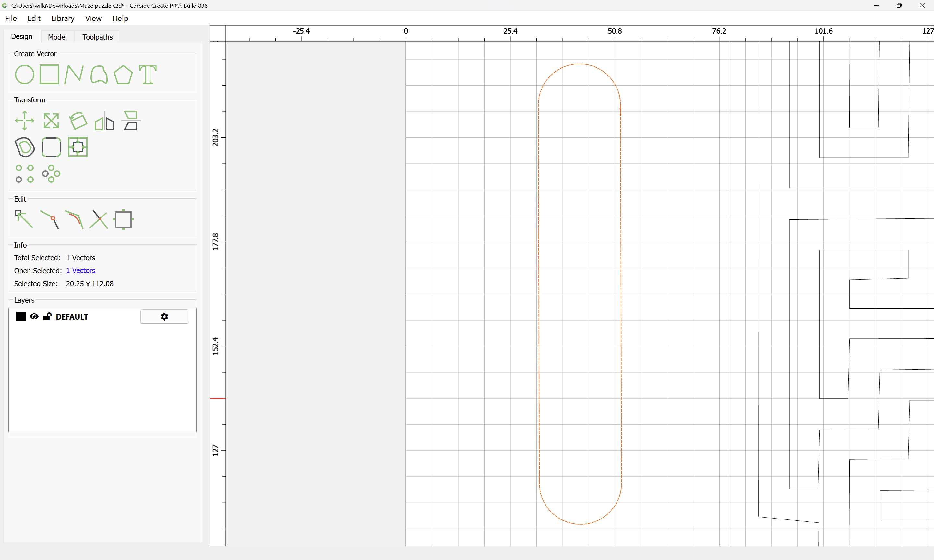Open DEFAULT layer settings gear
This screenshot has width=934, height=560.
click(x=164, y=317)
